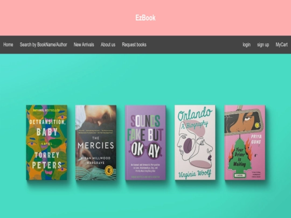
Task: Select Your Driver Is Waiting book cover
Action: (x=245, y=142)
